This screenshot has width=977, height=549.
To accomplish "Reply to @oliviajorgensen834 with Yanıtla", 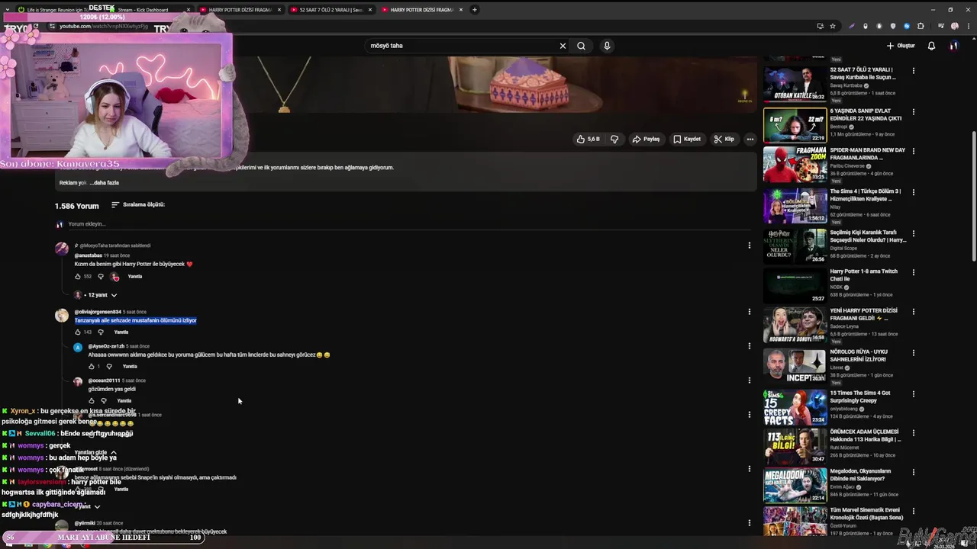I will point(121,332).
